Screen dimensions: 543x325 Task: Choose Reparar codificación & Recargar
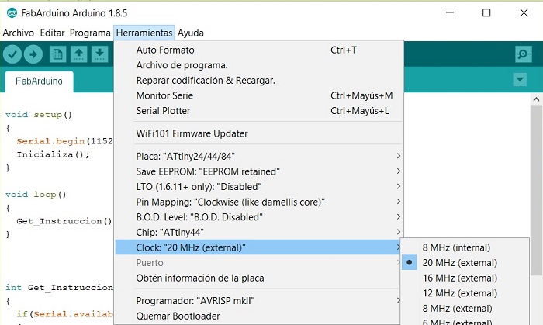pos(258,81)
